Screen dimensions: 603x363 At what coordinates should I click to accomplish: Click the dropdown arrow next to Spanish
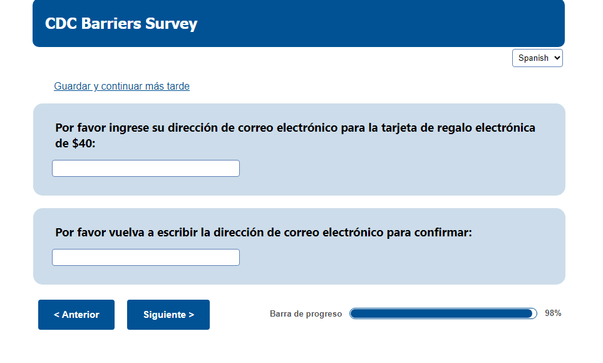click(x=557, y=58)
